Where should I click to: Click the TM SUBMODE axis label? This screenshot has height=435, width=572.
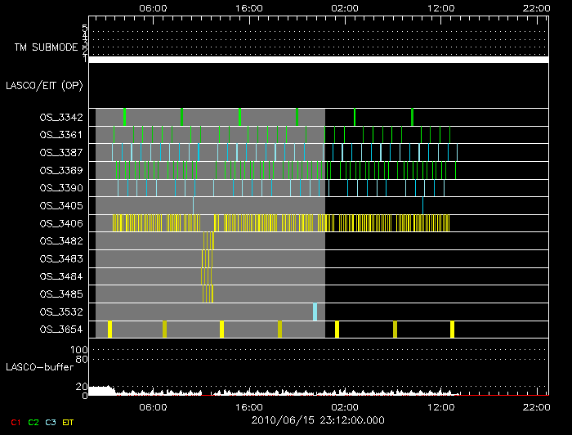[46, 47]
